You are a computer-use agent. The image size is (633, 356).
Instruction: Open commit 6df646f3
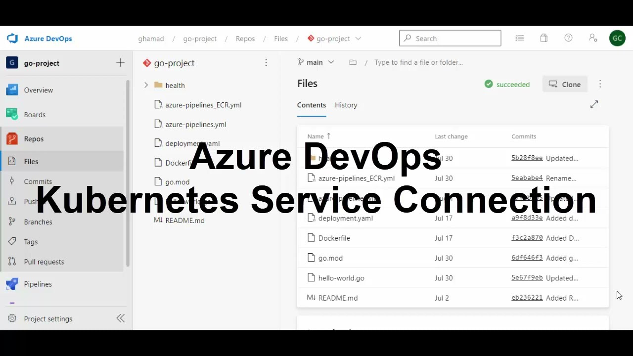click(527, 258)
